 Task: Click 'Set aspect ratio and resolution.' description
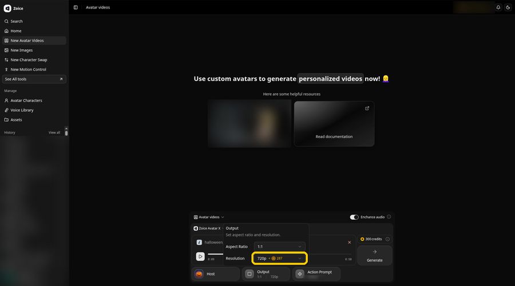(x=253, y=235)
